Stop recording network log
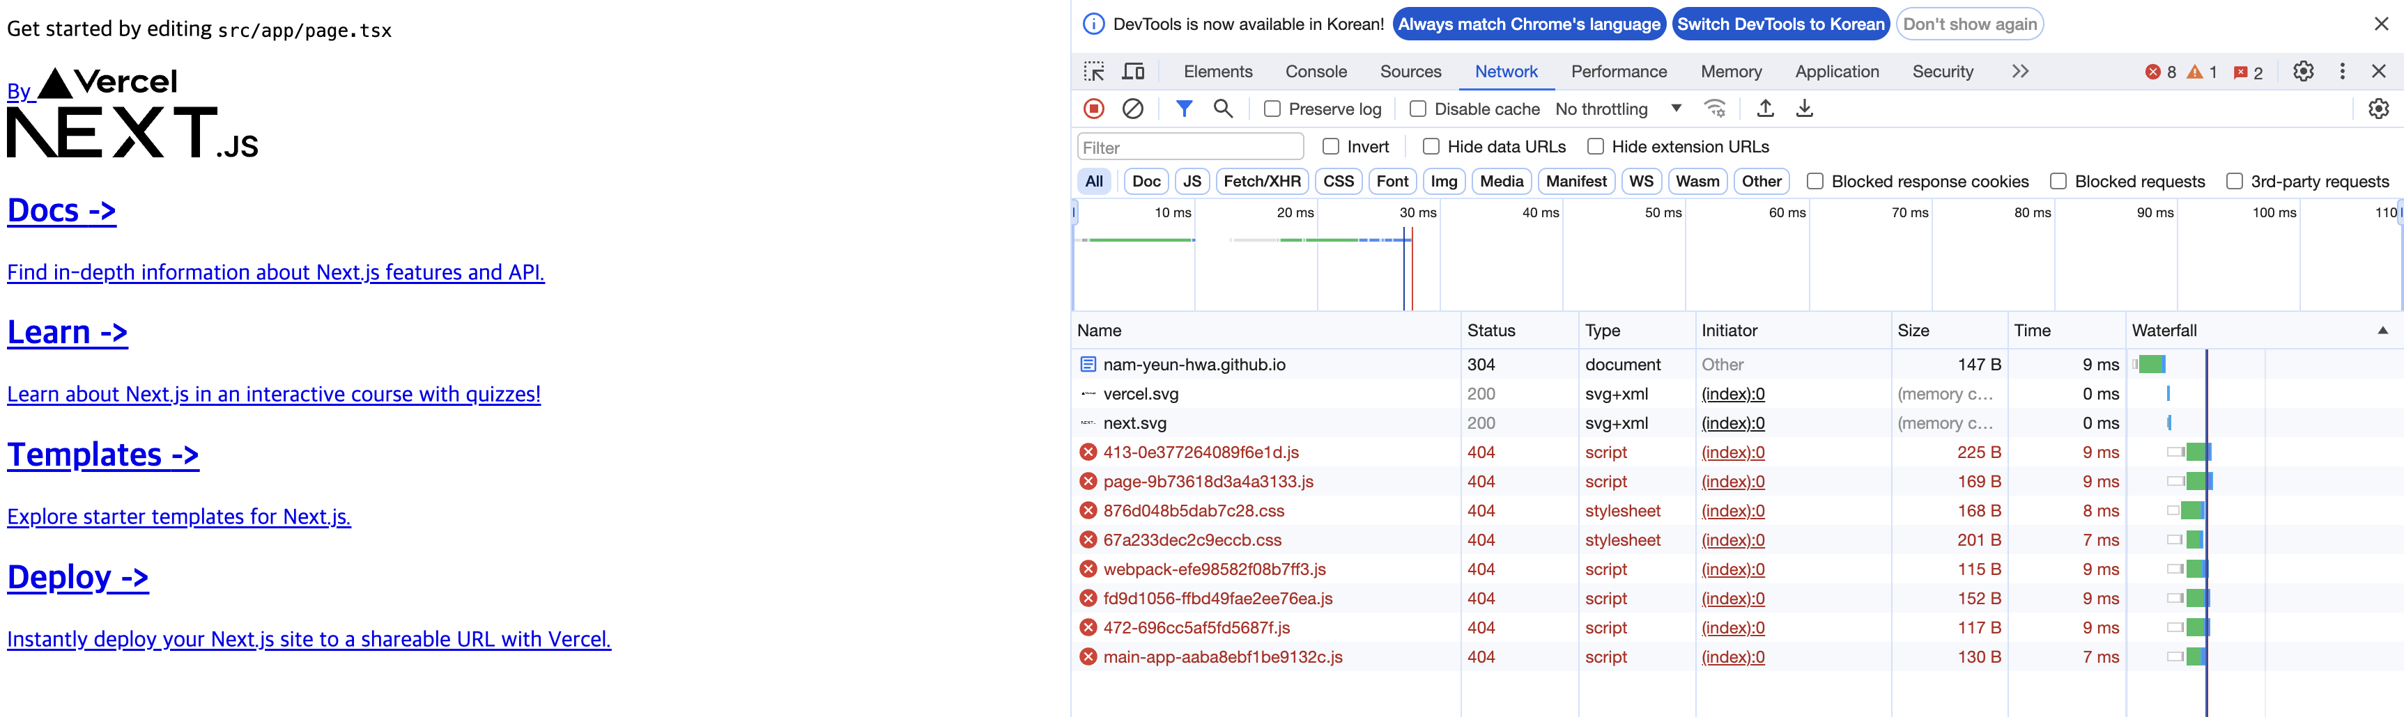Image resolution: width=2404 pixels, height=717 pixels. pos(1094,109)
